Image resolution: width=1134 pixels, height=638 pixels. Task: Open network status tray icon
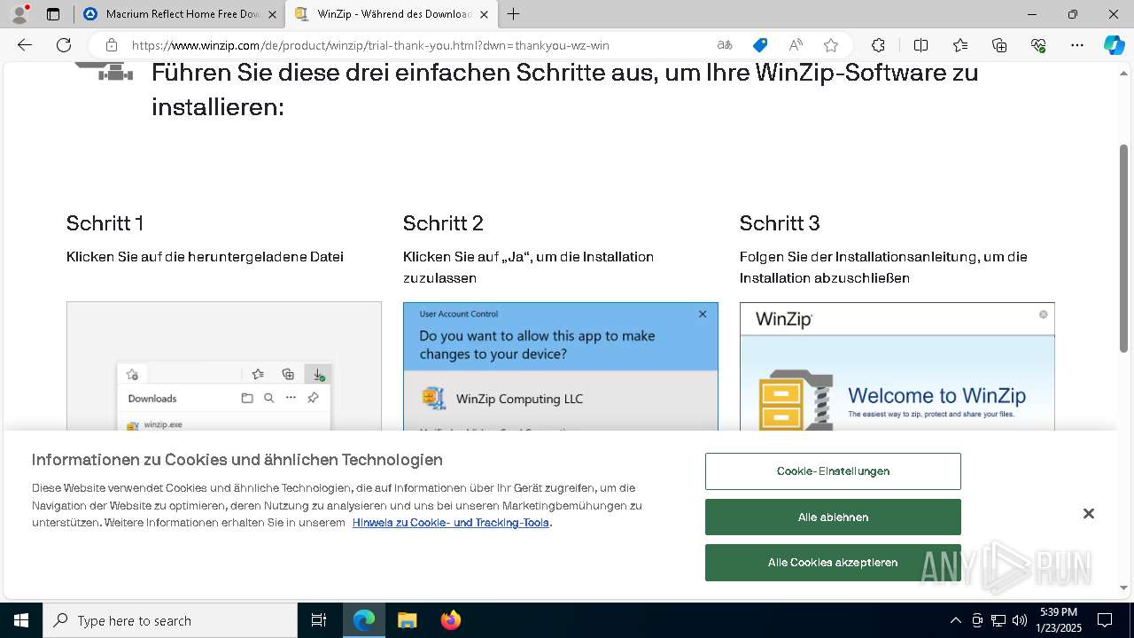tap(998, 620)
